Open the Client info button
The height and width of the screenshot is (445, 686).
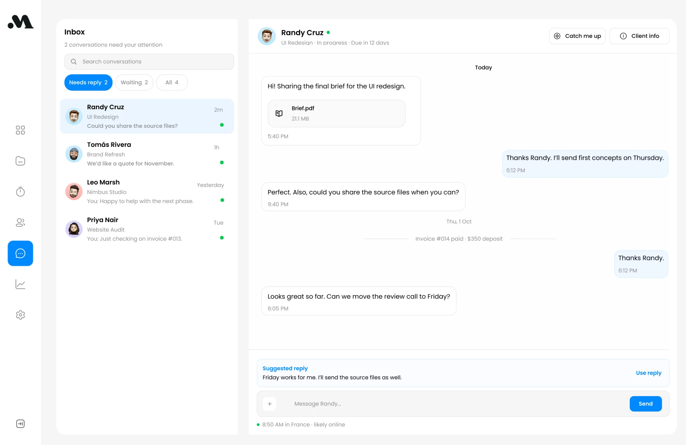639,36
